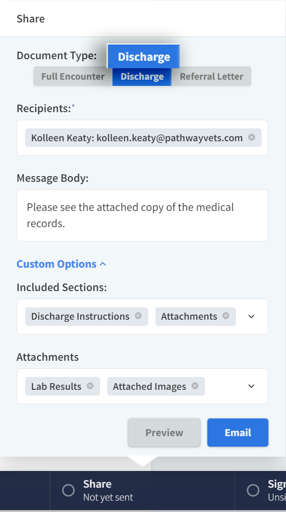Click the Share status circle icon
This screenshot has width=286, height=512.
(69, 490)
